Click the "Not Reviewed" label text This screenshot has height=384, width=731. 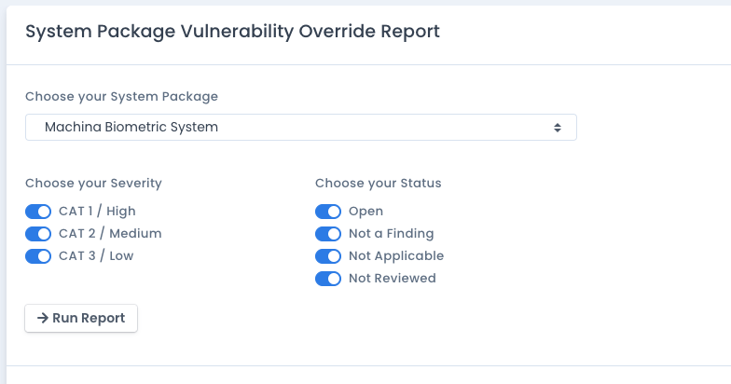click(x=392, y=279)
